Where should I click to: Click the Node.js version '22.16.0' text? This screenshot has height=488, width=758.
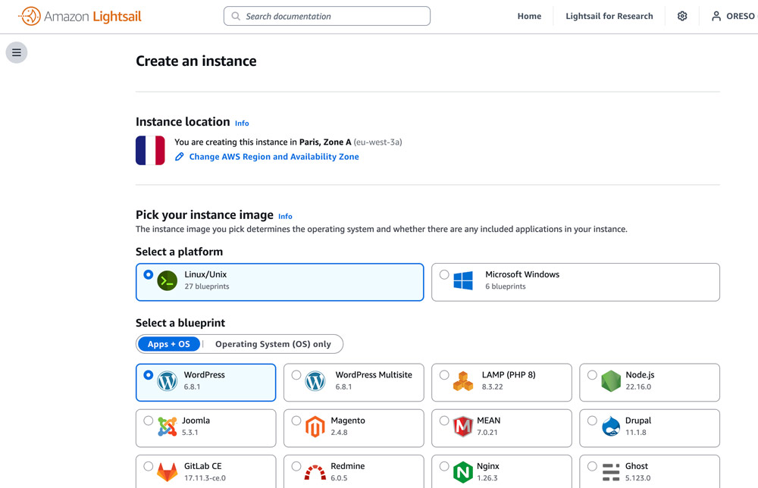pos(638,386)
